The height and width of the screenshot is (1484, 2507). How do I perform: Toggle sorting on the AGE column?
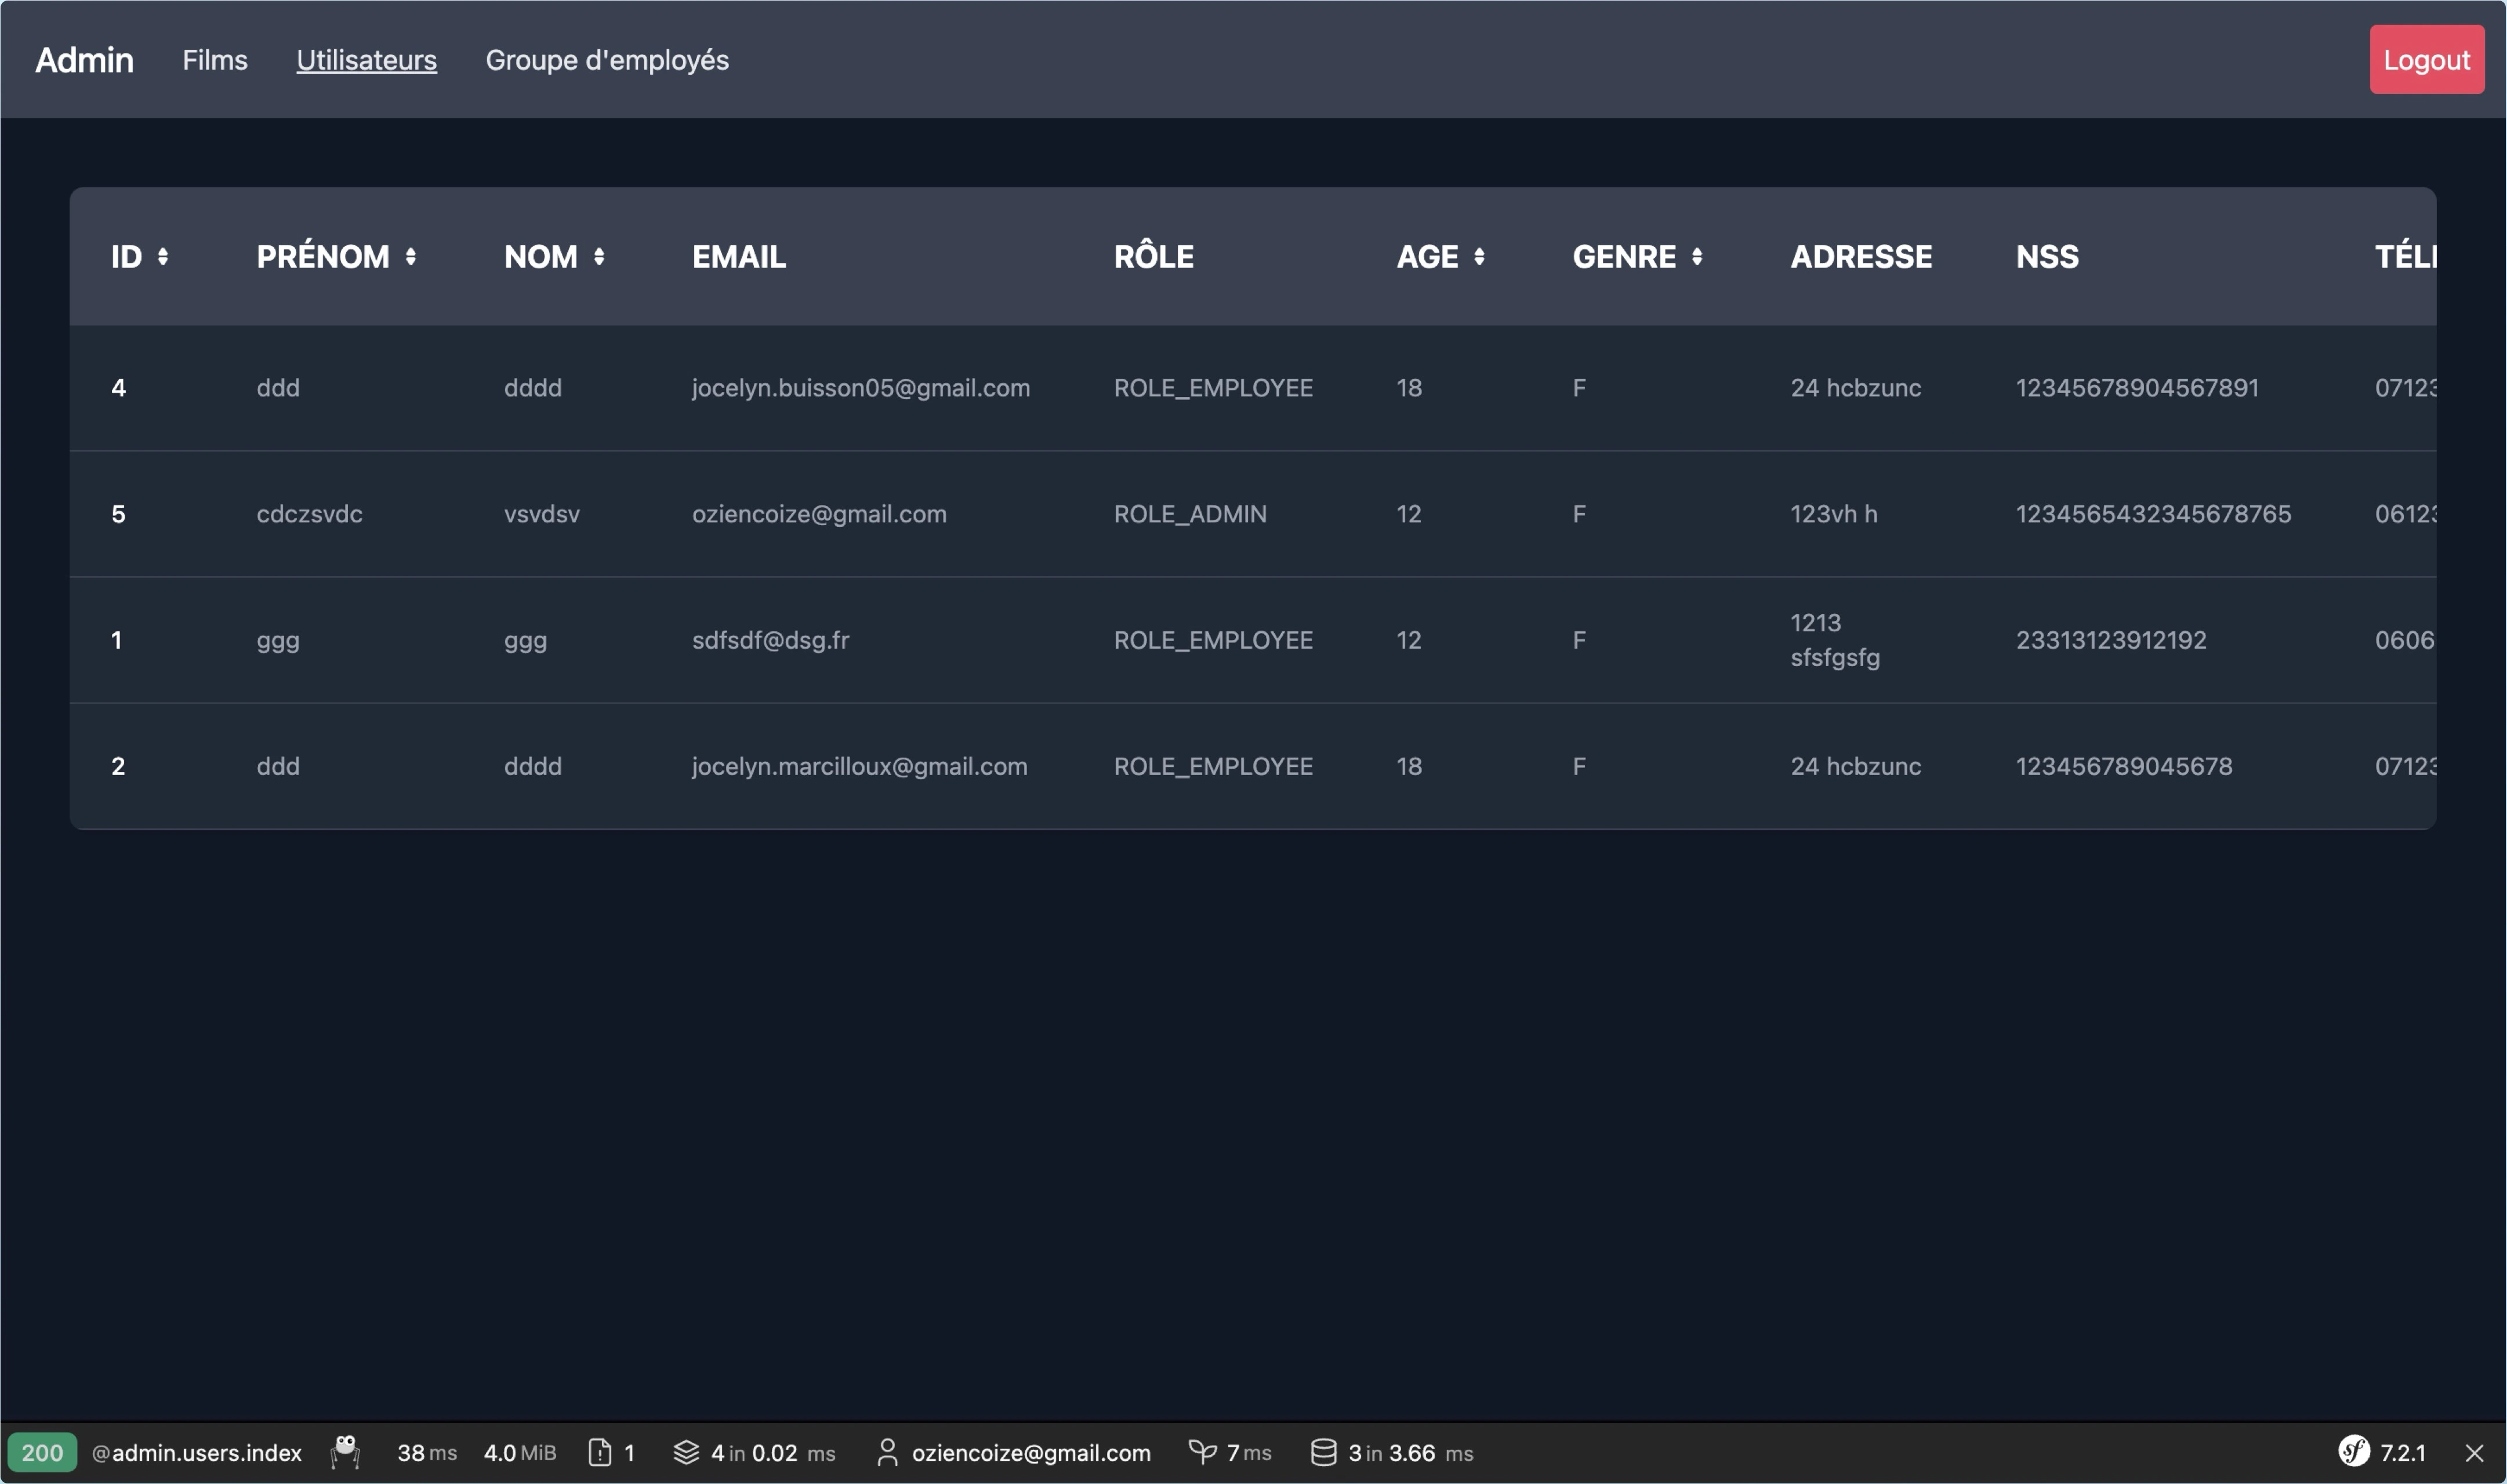[1479, 257]
